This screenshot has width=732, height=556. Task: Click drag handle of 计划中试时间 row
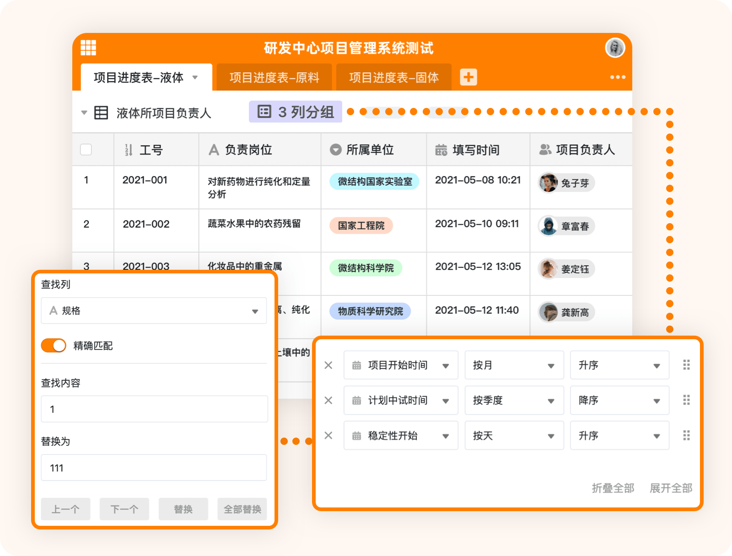pos(686,401)
